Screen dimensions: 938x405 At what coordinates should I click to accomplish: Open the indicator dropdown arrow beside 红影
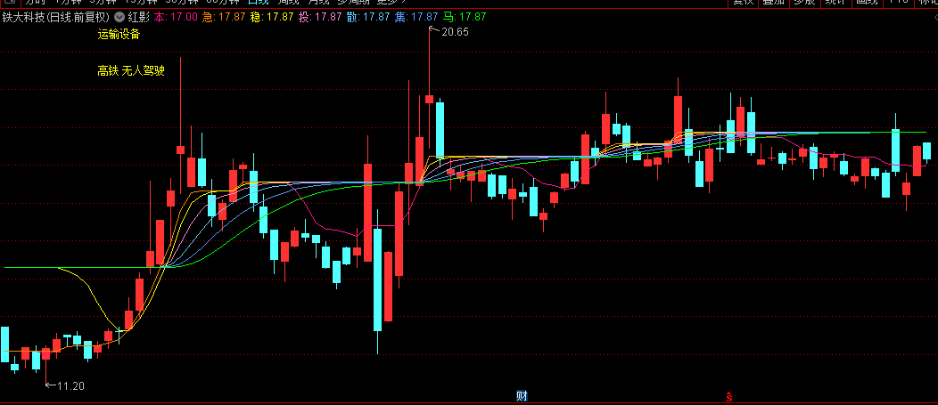click(x=119, y=17)
